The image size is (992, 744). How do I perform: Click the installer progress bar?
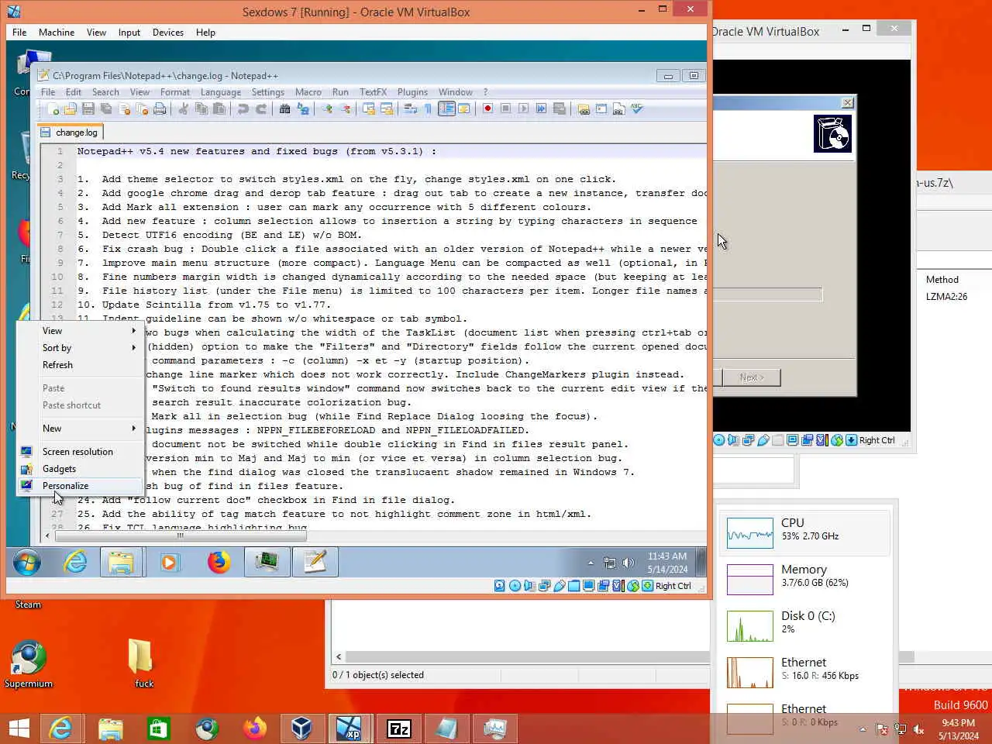[767, 294]
